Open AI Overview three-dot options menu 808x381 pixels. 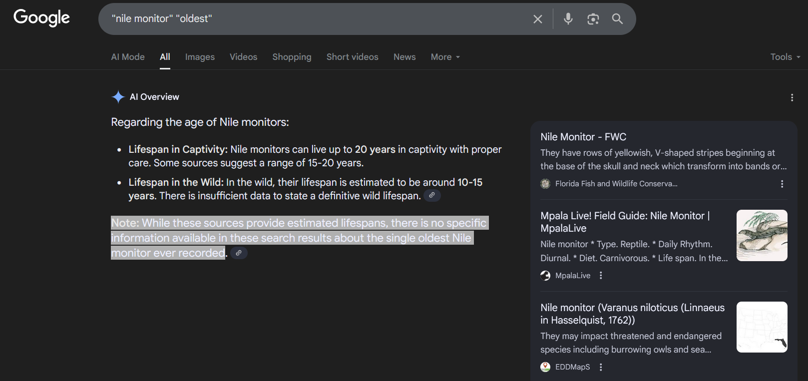[792, 97]
